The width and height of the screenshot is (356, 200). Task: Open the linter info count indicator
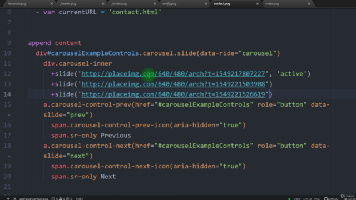pos(69,199)
